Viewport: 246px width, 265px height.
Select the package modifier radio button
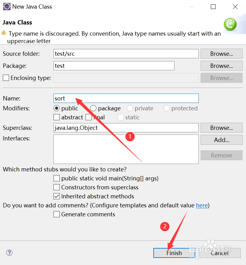93,108
